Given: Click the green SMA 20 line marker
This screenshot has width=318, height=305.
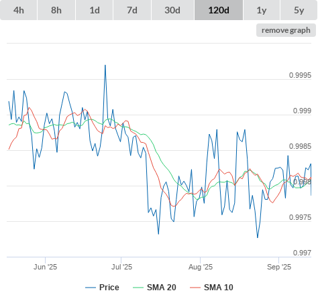Looking at the screenshot, I should [138, 288].
